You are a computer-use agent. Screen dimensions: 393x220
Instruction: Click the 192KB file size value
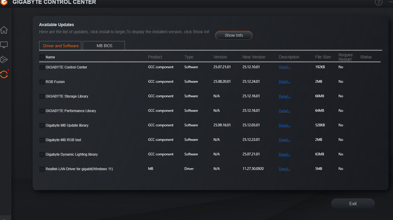[x=320, y=67]
